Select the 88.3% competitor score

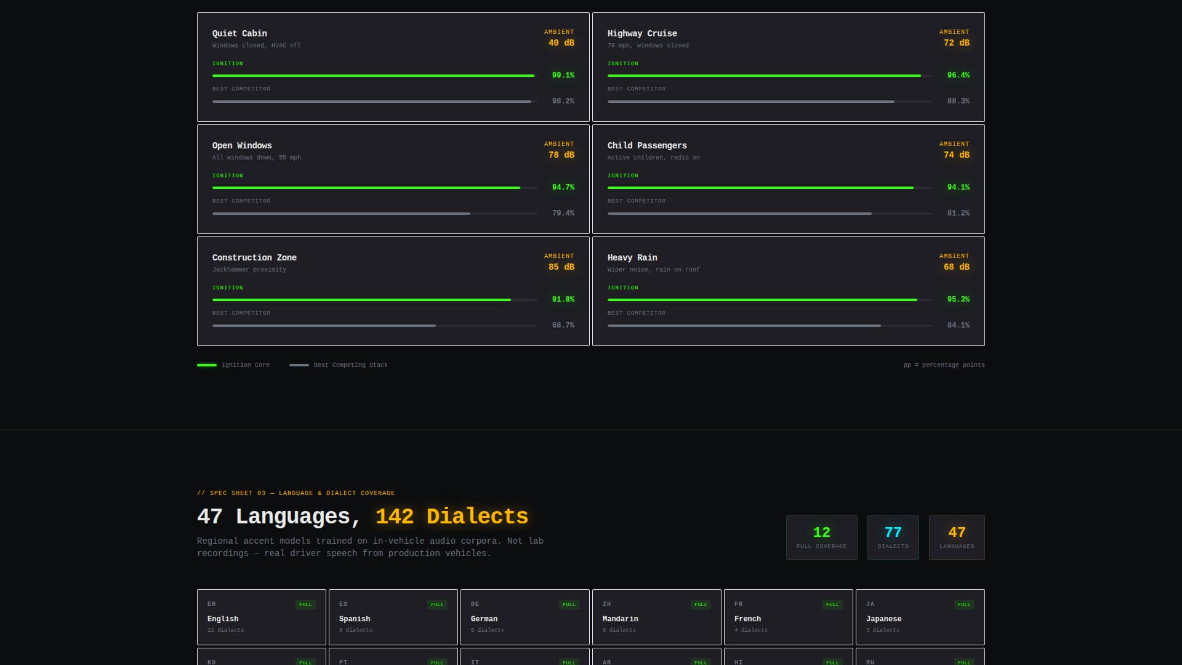pos(959,101)
